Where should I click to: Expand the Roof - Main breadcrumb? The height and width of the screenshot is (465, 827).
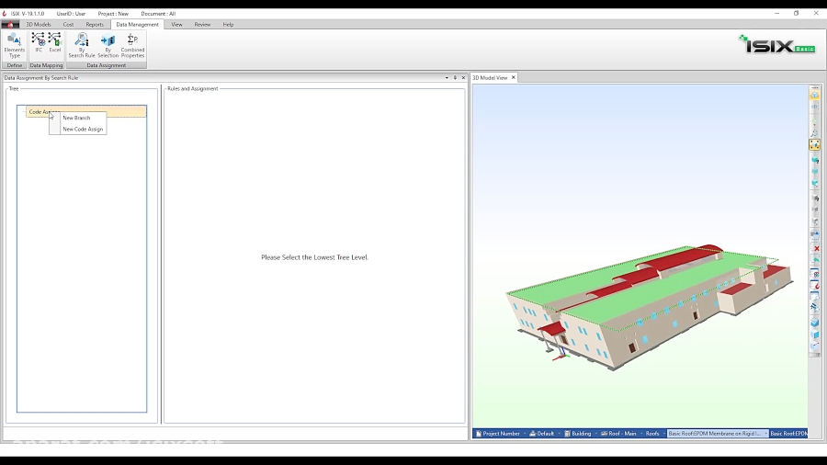tap(640, 434)
